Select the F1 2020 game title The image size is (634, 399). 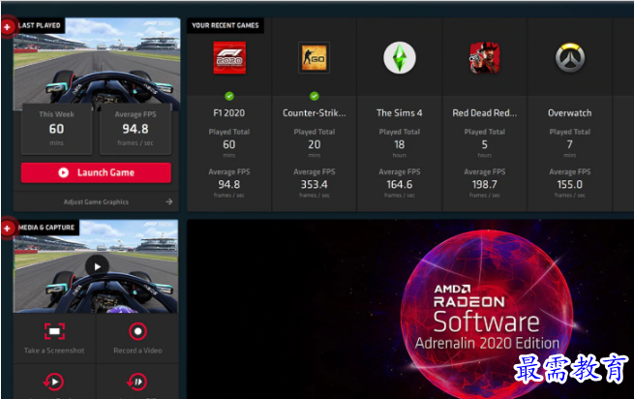tap(229, 113)
